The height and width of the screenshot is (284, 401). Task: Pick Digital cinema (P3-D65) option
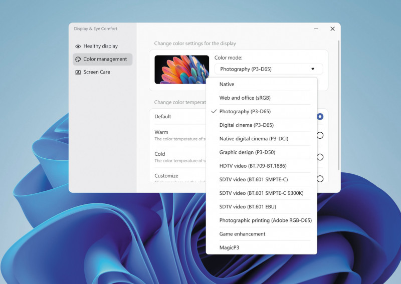pos(246,125)
